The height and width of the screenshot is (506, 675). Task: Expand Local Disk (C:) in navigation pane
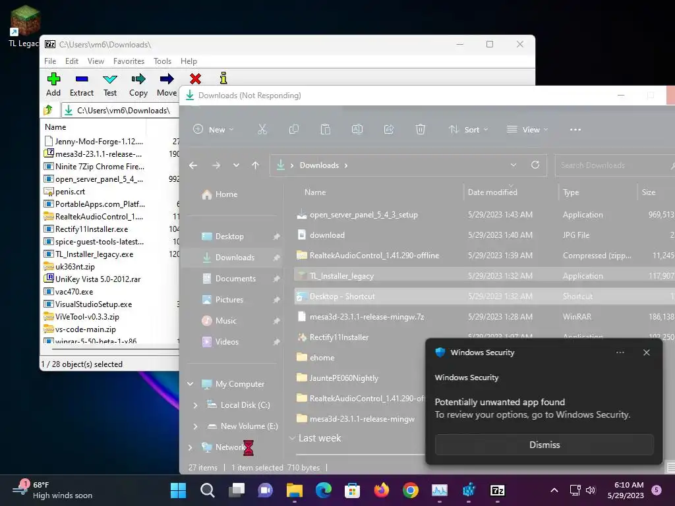click(195, 405)
